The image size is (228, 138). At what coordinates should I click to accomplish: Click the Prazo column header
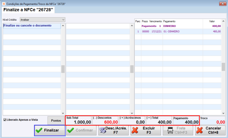tap(145, 21)
